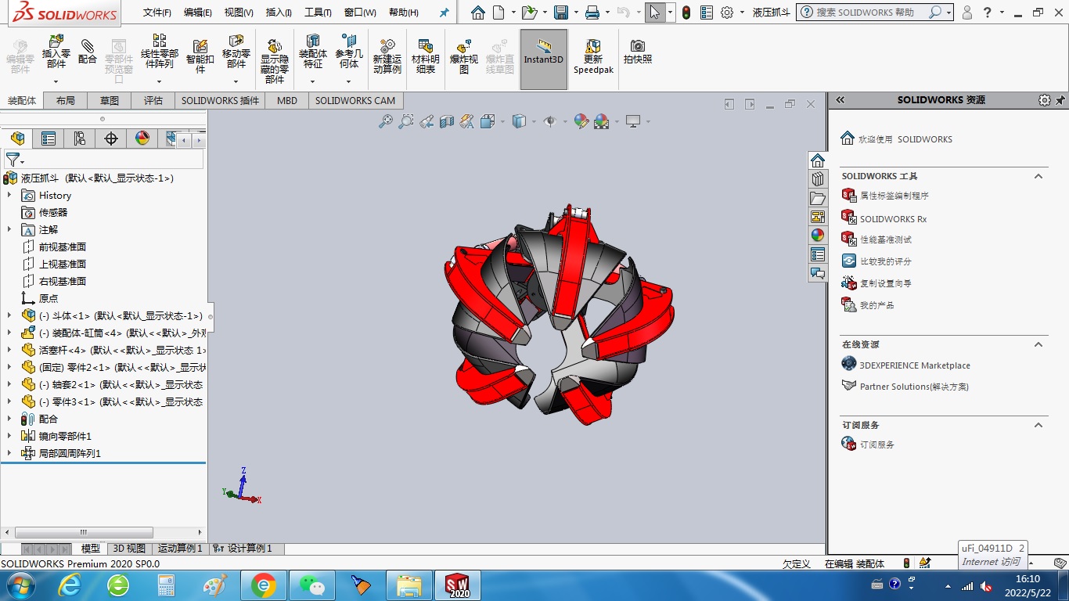Open 线性零部件阵列 linear pattern tool
Image resolution: width=1069 pixels, height=601 pixels.
[x=160, y=52]
